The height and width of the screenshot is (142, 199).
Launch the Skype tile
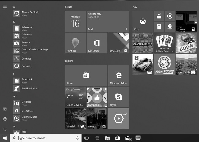[119, 97]
